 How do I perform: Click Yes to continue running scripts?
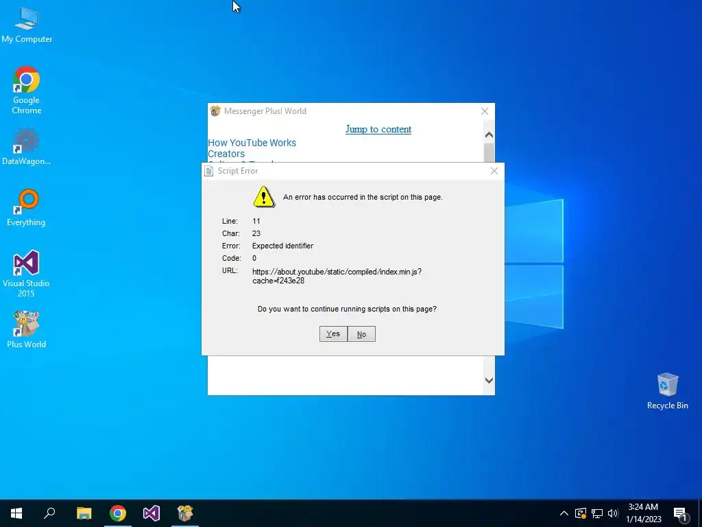pyautogui.click(x=333, y=334)
